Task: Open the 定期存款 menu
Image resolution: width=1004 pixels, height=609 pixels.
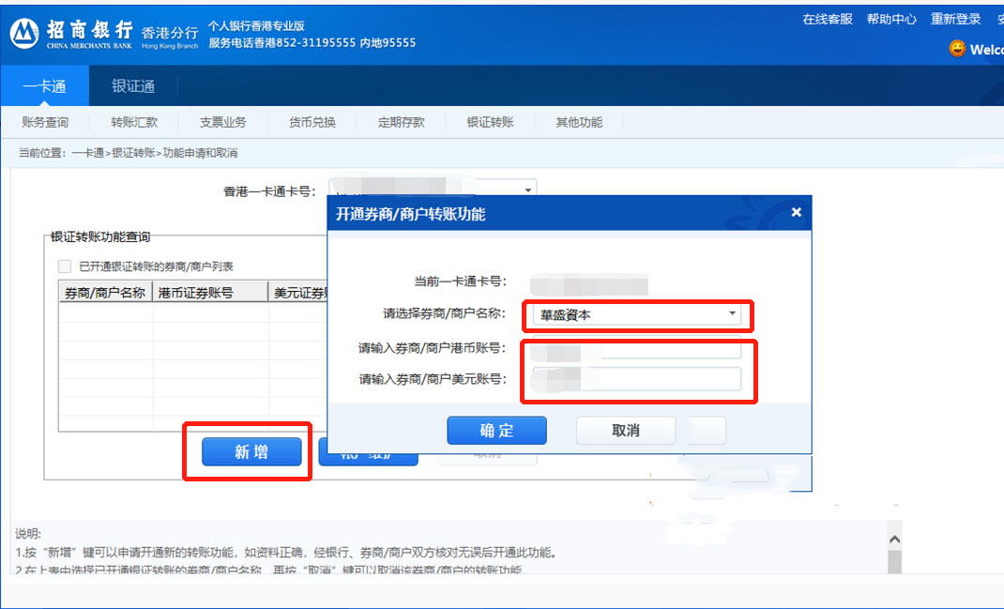Action: pyautogui.click(x=401, y=122)
